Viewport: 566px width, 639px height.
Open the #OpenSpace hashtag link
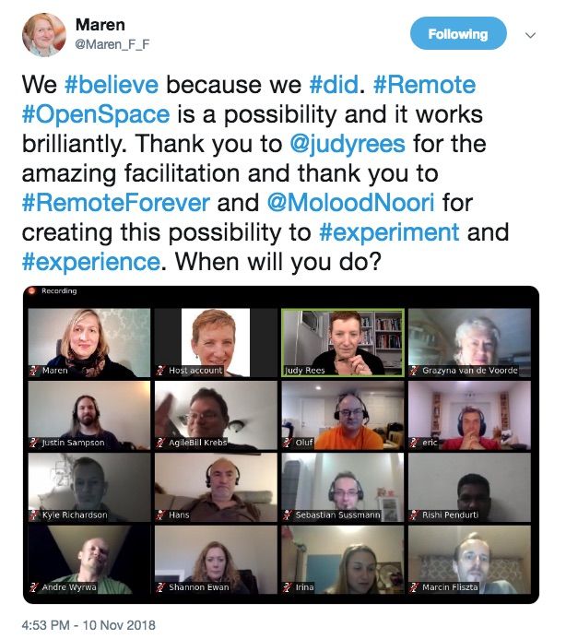click(x=96, y=114)
